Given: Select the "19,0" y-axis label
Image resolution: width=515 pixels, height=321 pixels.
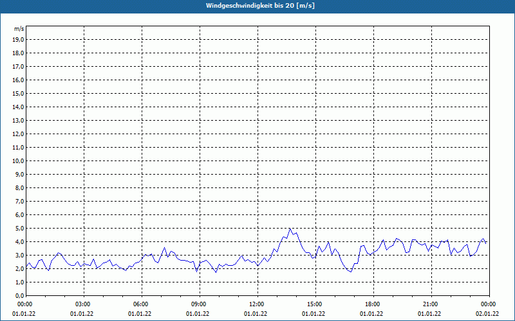Looking at the screenshot, I should pyautogui.click(x=18, y=40).
